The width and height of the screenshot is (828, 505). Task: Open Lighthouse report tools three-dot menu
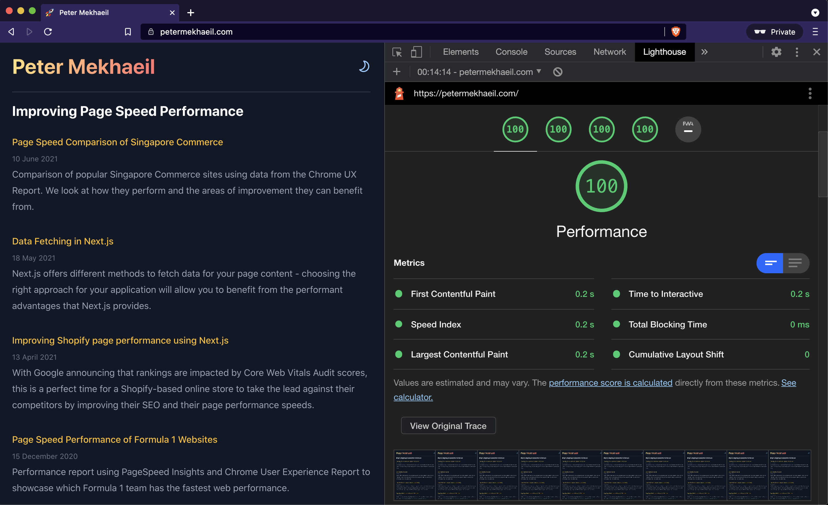point(810,93)
